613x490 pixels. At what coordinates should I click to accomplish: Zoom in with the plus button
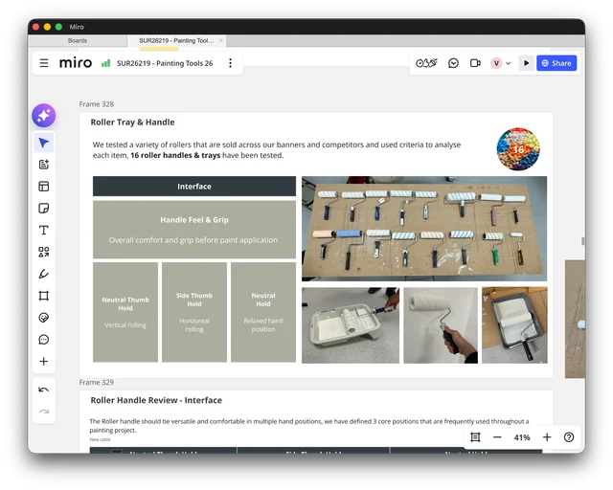pyautogui.click(x=547, y=437)
